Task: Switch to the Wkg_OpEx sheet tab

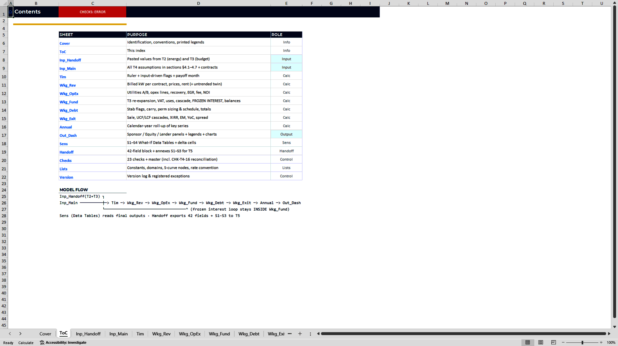Action: coord(190,334)
